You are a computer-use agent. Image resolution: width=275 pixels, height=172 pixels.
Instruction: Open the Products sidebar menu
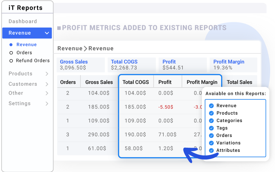click(x=20, y=74)
